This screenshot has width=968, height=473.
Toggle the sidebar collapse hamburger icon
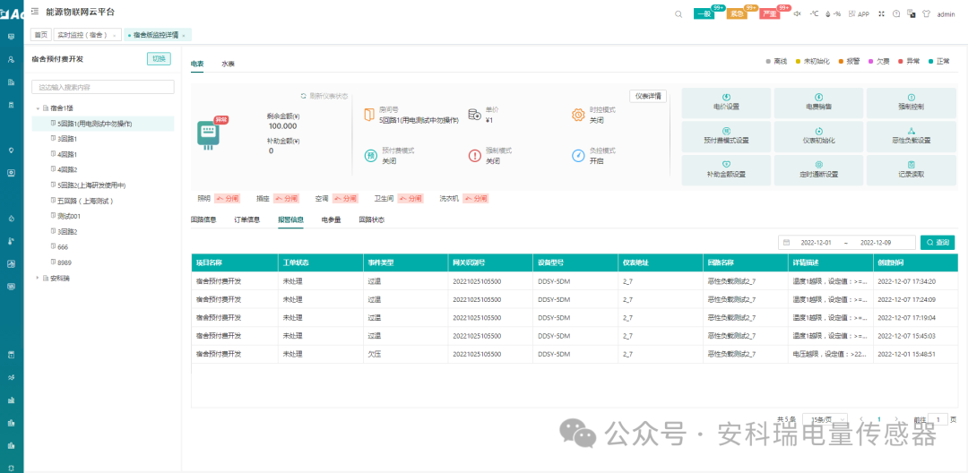[35, 11]
